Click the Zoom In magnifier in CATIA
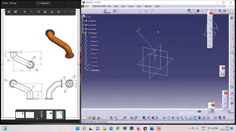 pyautogui.click(x=182, y=118)
